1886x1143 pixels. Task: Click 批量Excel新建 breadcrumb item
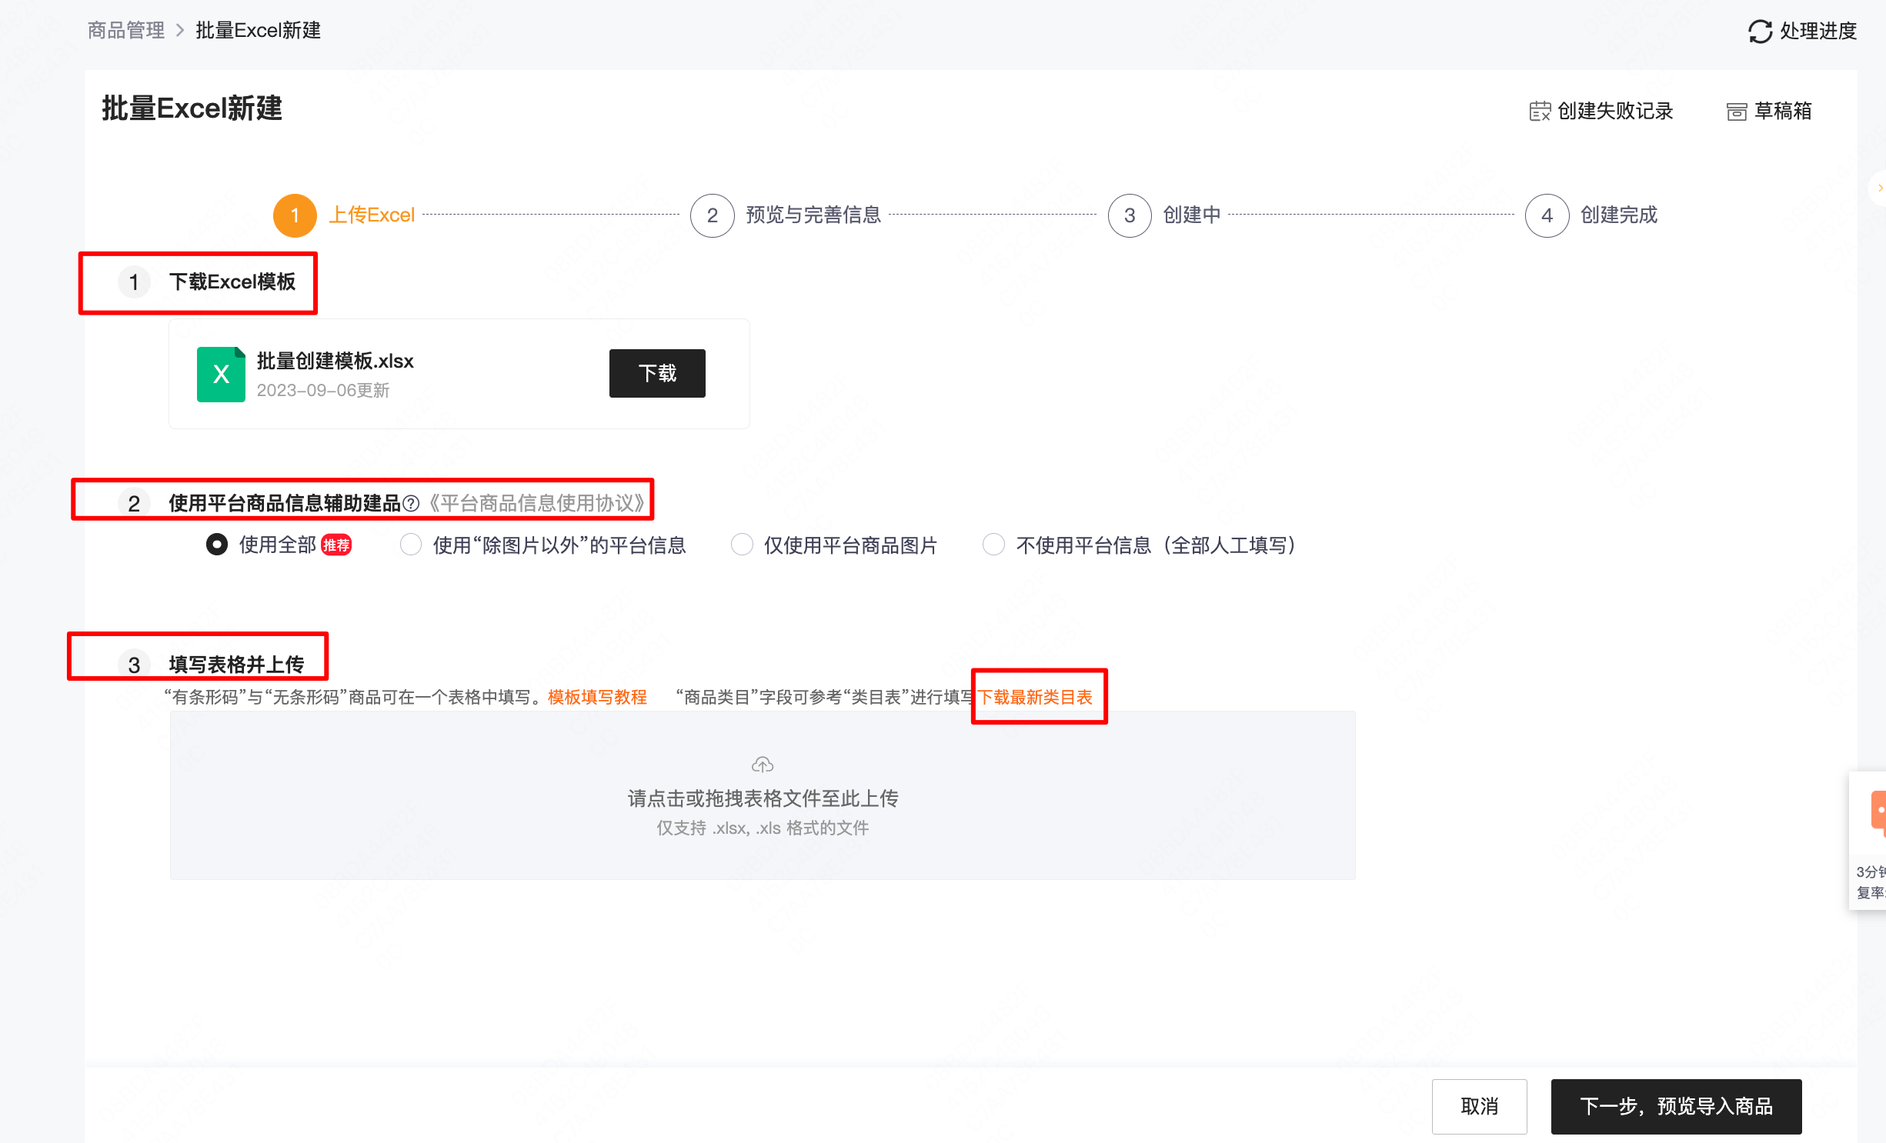click(259, 31)
